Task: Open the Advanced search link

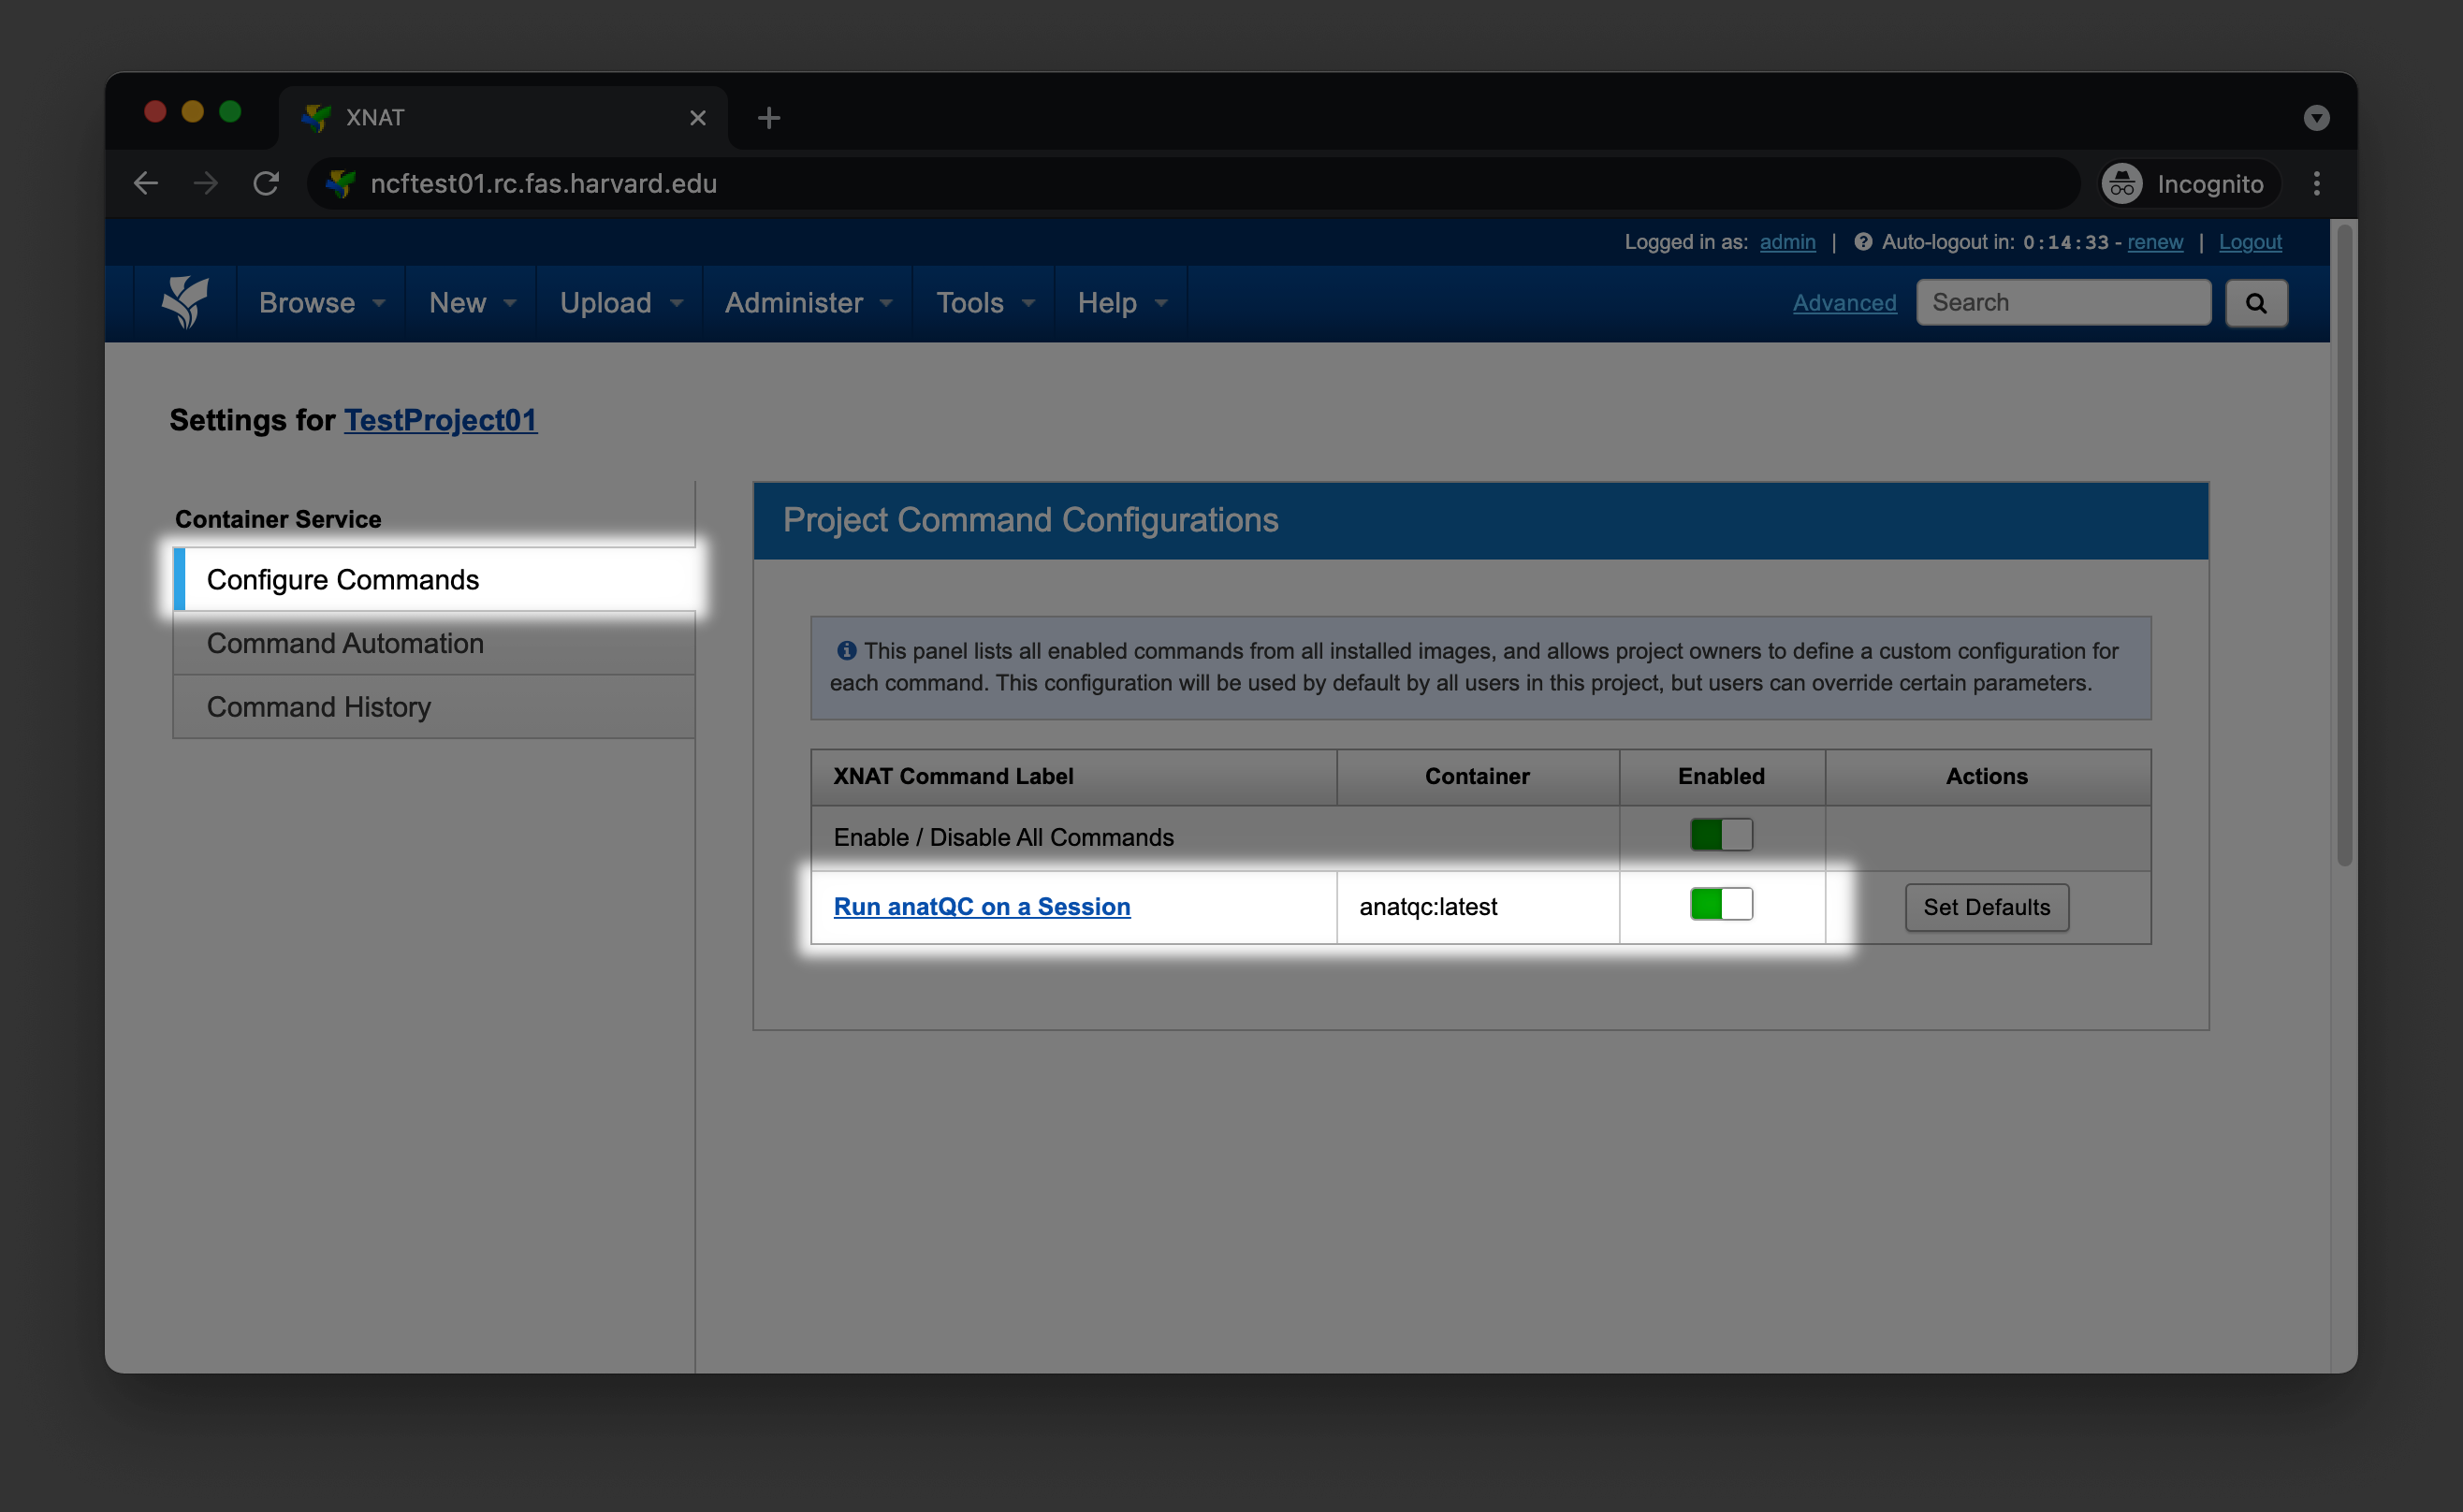Action: pyautogui.click(x=1844, y=303)
